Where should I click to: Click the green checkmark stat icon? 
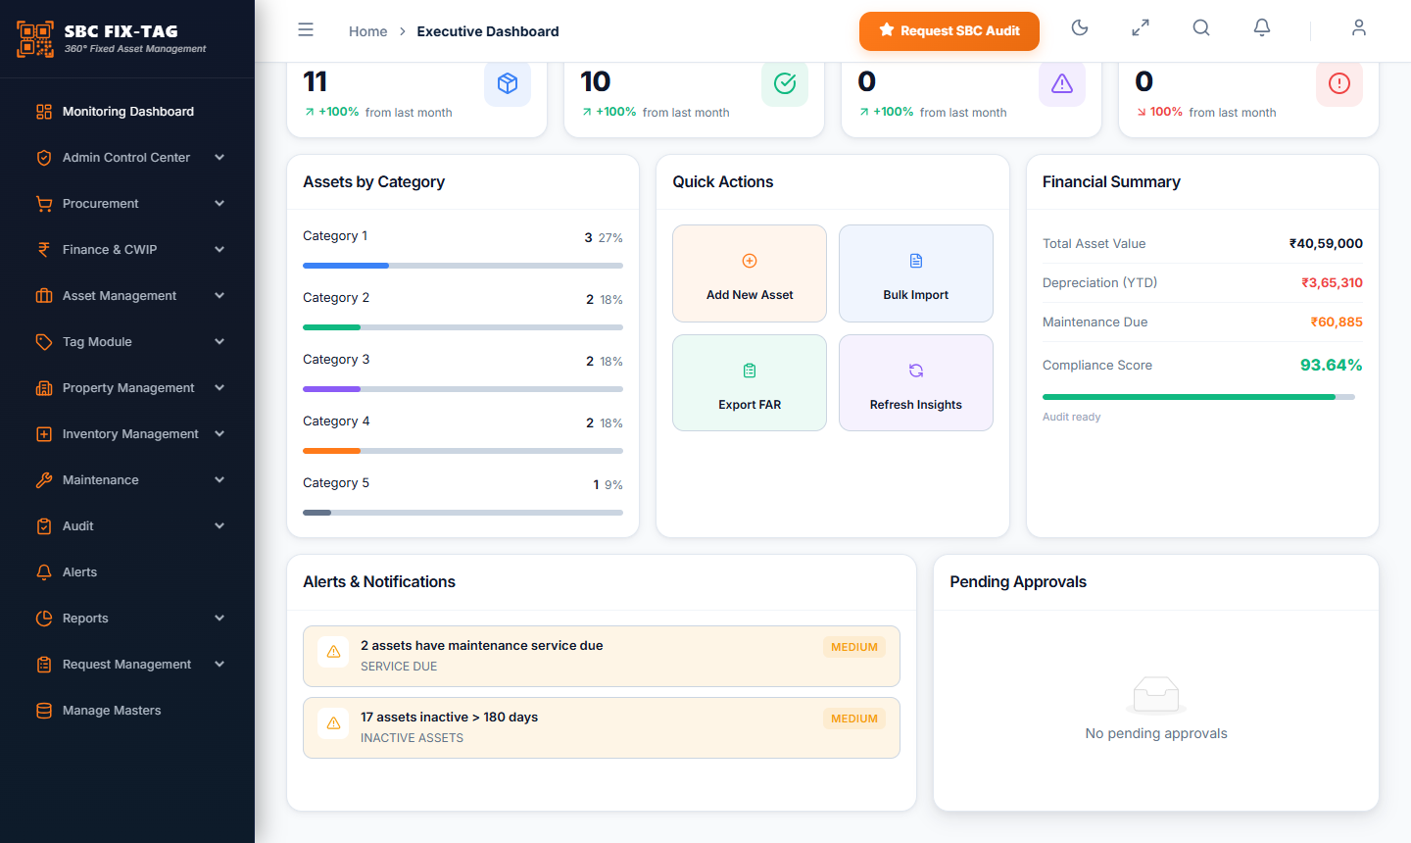785,83
